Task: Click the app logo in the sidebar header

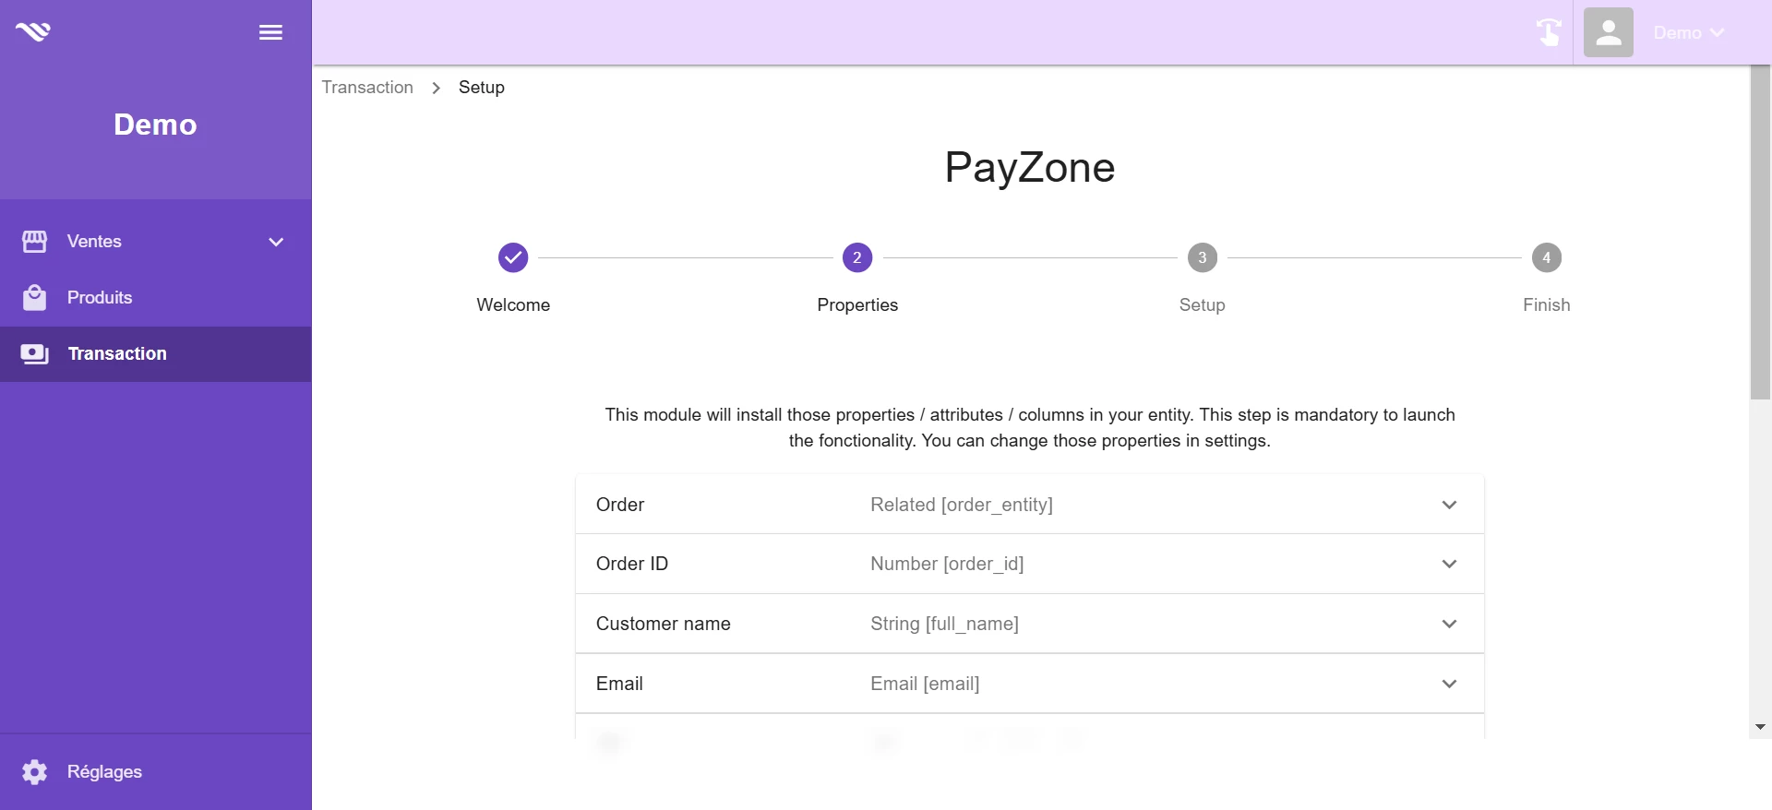Action: coord(33,32)
